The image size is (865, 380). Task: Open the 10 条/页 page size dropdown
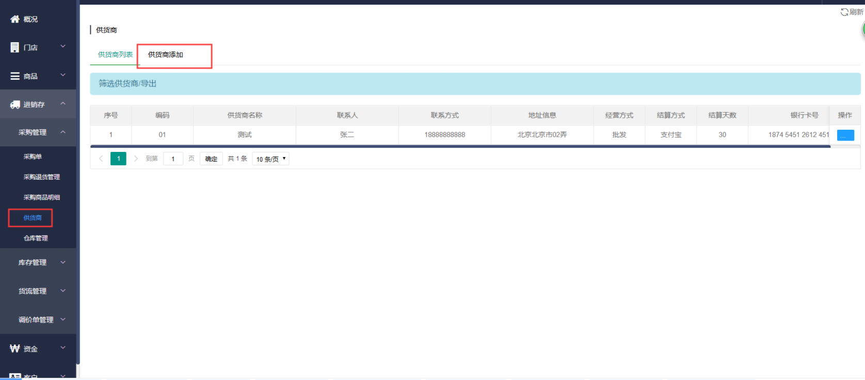270,159
